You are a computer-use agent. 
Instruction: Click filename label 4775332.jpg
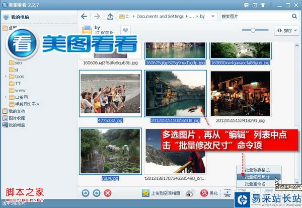point(110,121)
